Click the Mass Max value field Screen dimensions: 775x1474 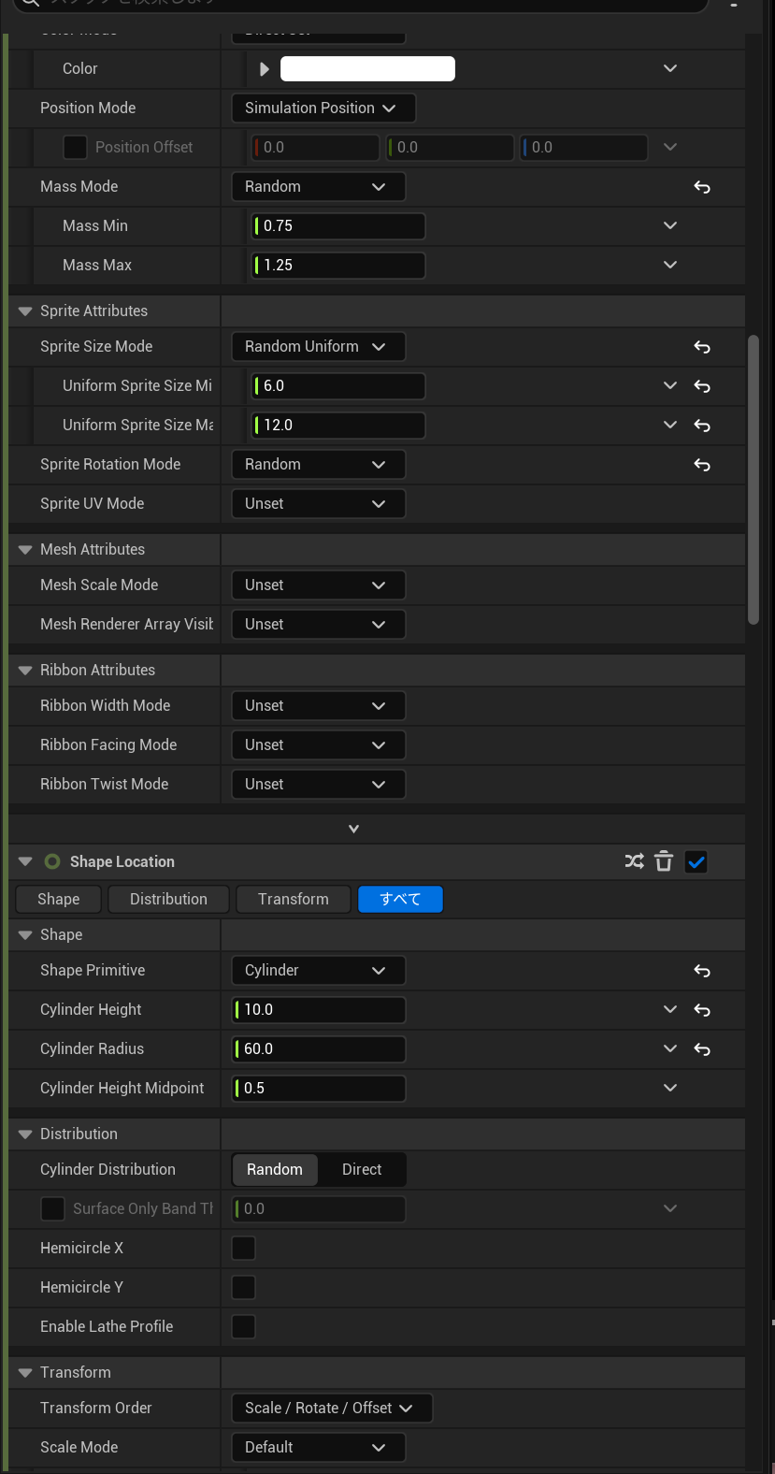point(338,265)
